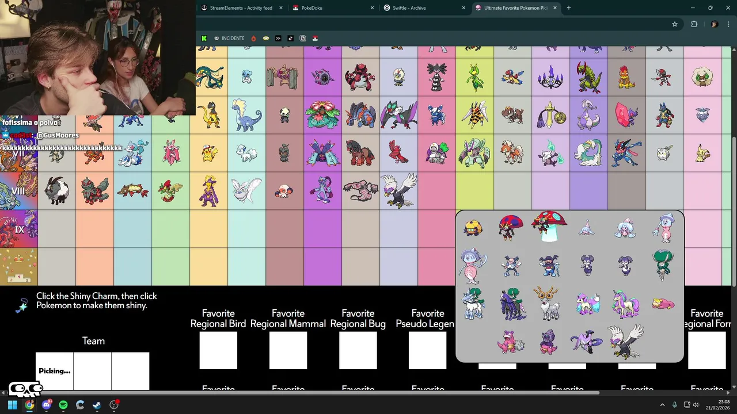Choose Mr. Rime in the popup
The width and height of the screenshot is (737, 414).
click(x=549, y=266)
